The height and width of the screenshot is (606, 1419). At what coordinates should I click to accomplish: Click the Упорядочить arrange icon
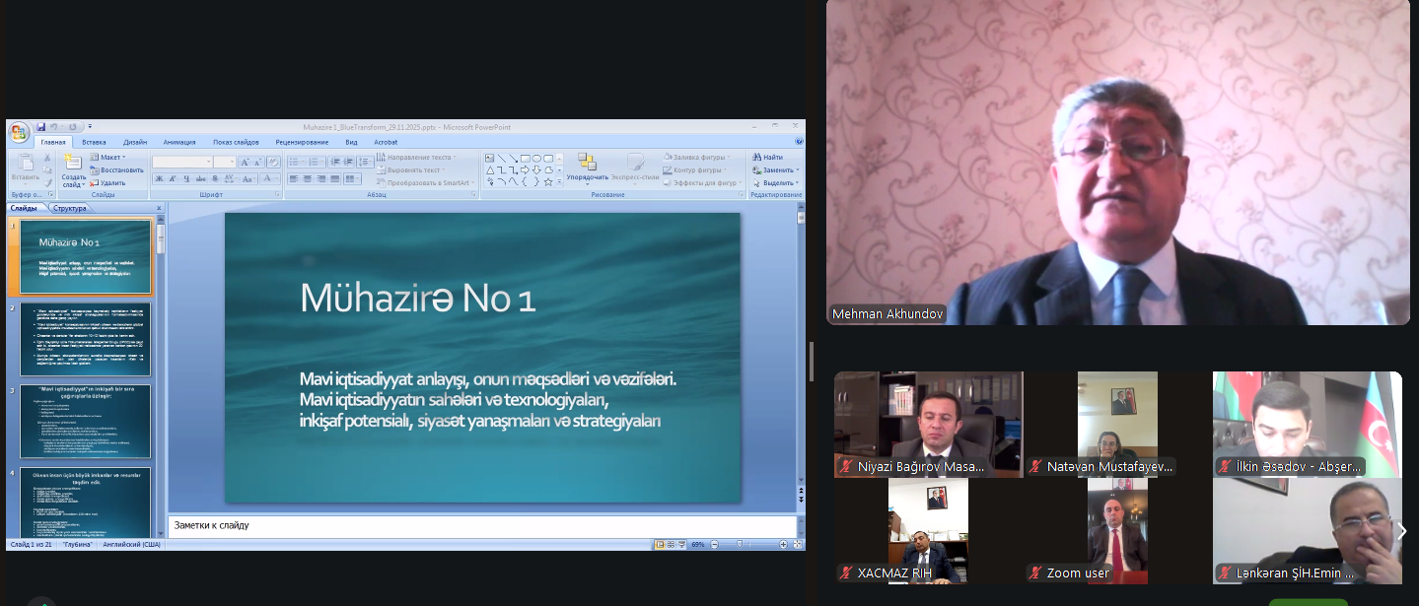tap(587, 163)
